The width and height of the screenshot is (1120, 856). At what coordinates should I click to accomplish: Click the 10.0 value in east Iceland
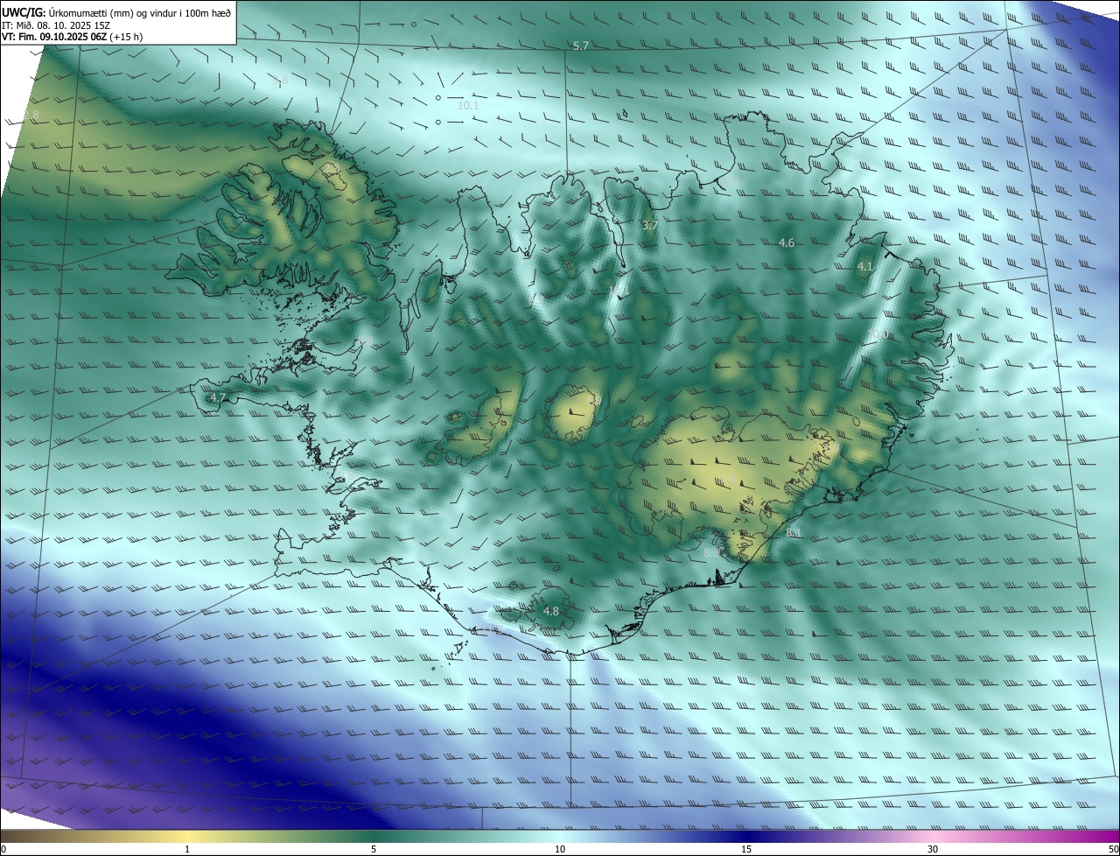pos(877,334)
